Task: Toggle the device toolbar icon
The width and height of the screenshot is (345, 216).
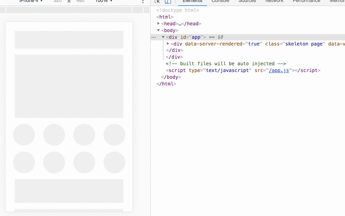Action: click(x=168, y=2)
